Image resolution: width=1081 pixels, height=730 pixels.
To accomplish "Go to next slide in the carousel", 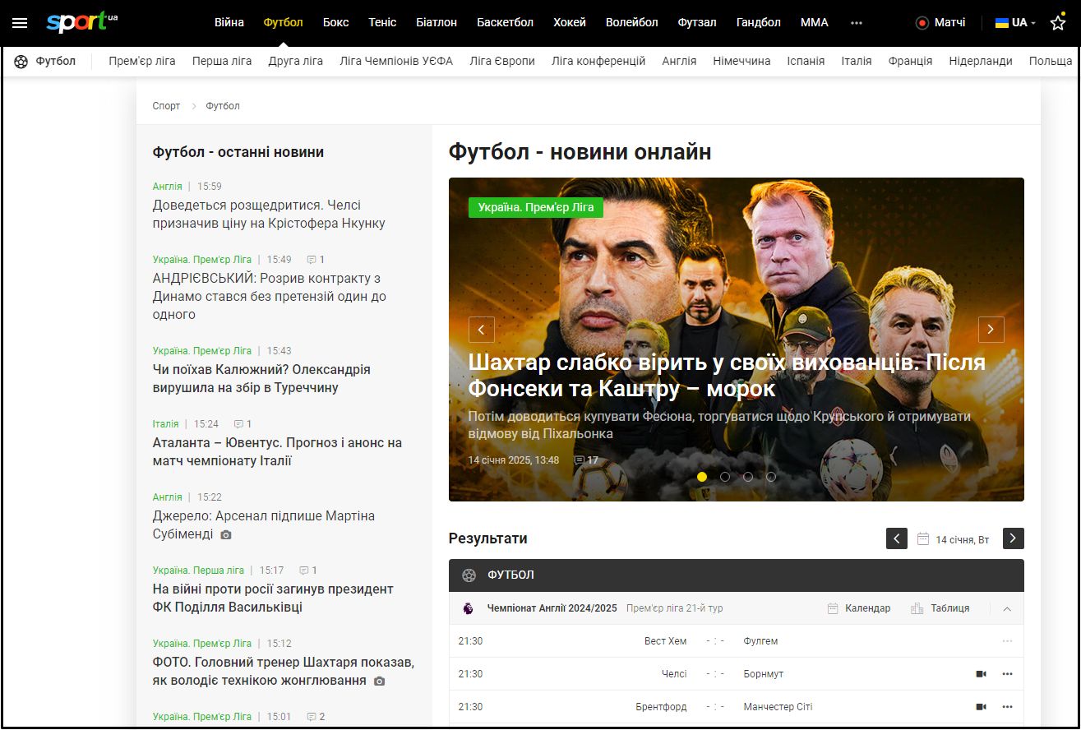I will (x=991, y=330).
